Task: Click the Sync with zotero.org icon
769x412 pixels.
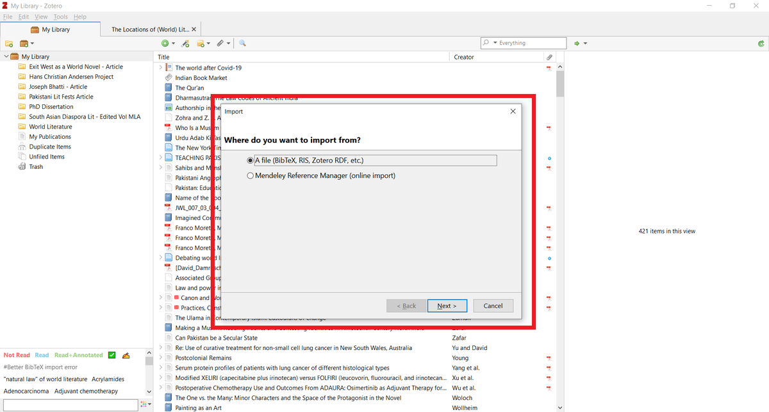Action: [x=761, y=44]
